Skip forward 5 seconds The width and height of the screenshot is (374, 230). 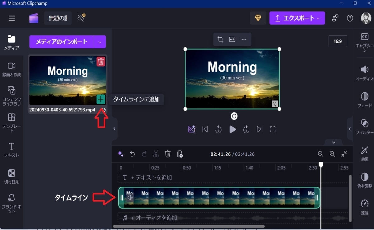pos(246,129)
